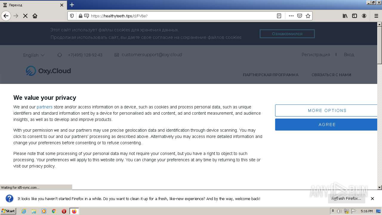Image resolution: width=382 pixels, height=215 pixels.
Task: Open the Firefox home page
Action: point(35,16)
